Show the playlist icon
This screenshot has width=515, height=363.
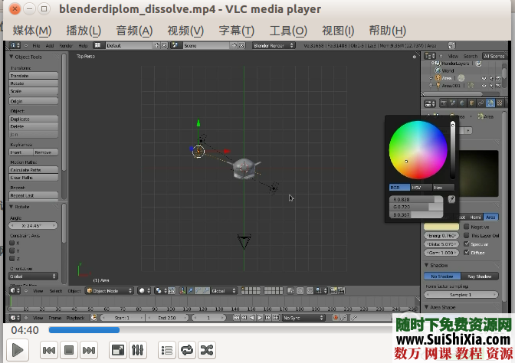pos(167,350)
